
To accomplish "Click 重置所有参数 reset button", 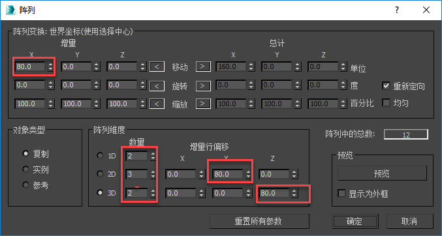I will coord(259,221).
